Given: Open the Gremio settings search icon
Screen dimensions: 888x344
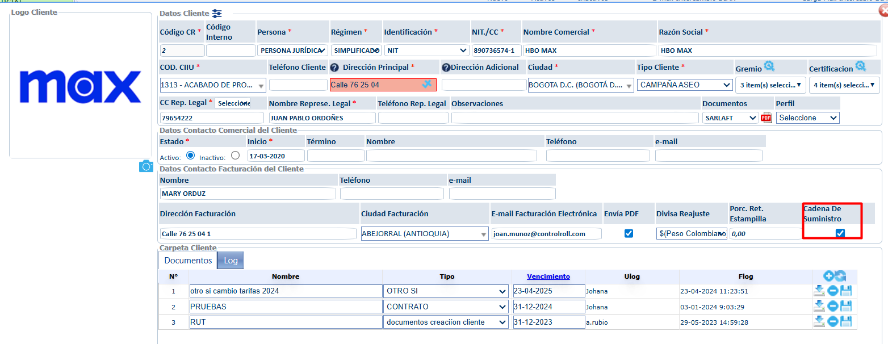Looking at the screenshot, I should 769,67.
